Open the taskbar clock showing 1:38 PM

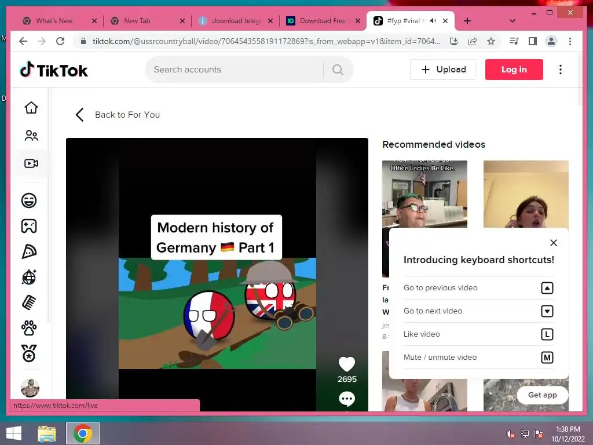coord(568,434)
